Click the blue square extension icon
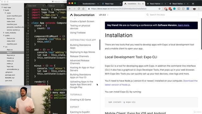Viewport: 202px width, 114px height. click(x=188, y=9)
